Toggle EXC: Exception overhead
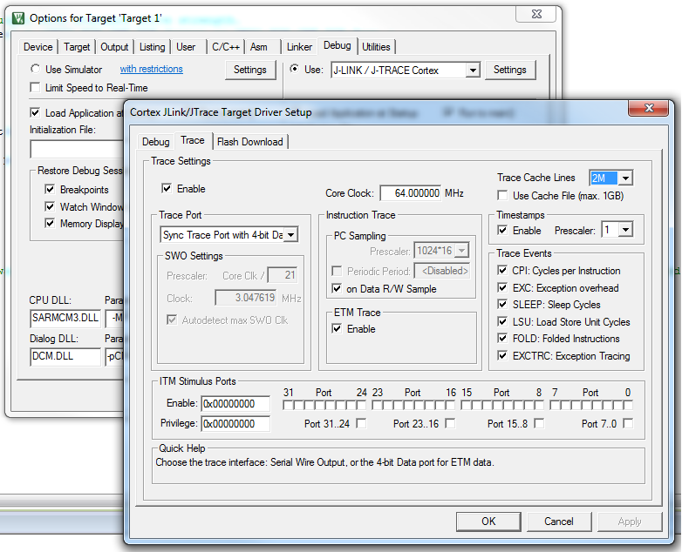Image resolution: width=682 pixels, height=552 pixels. 502,287
